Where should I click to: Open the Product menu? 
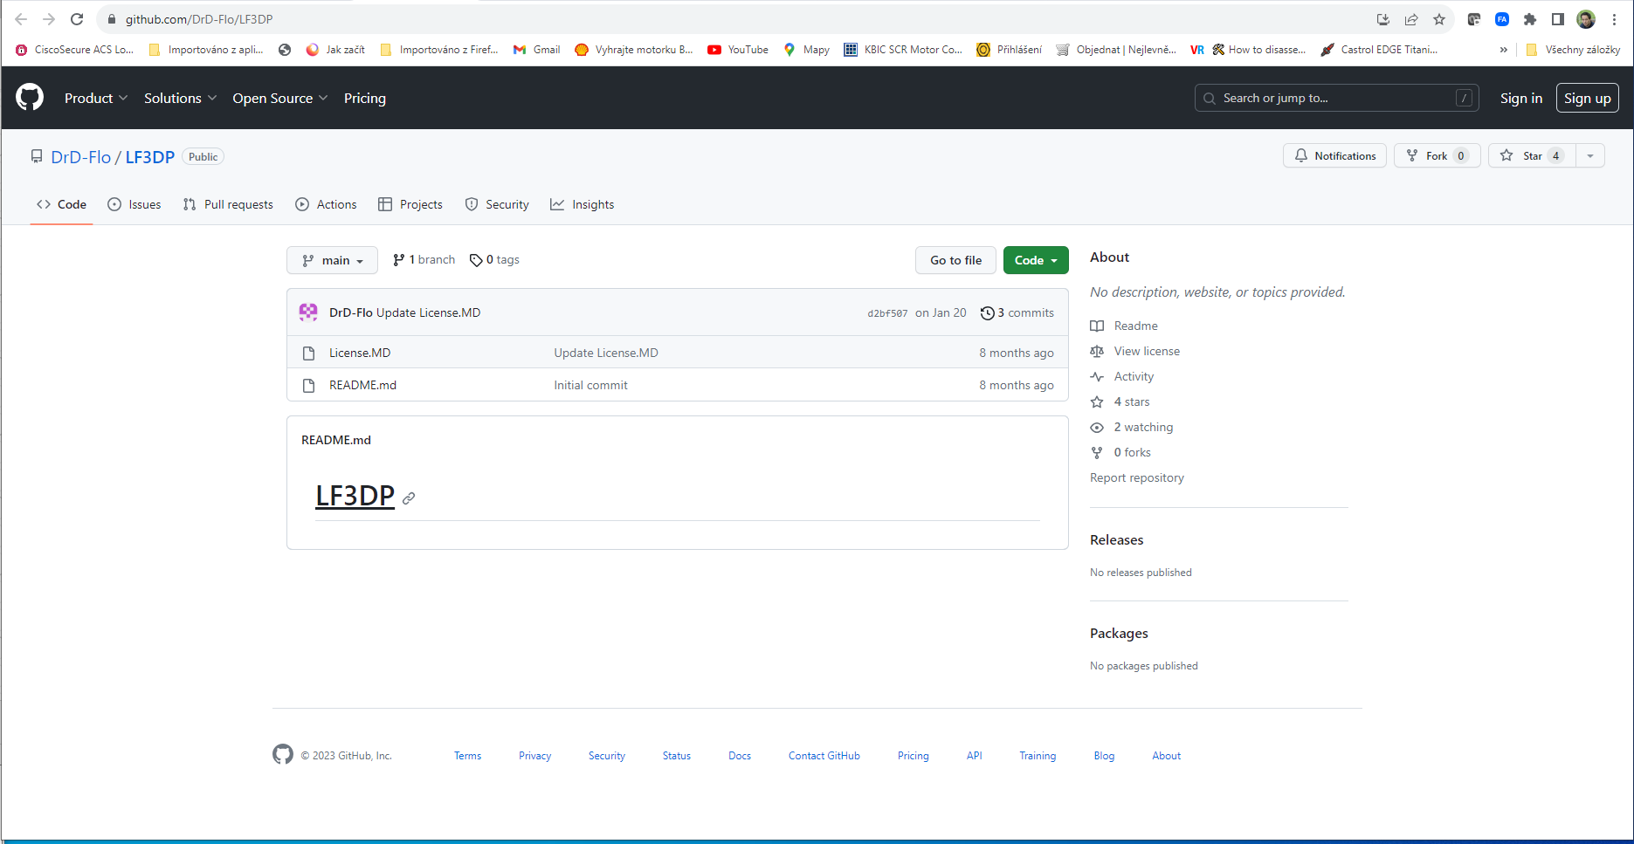point(96,99)
